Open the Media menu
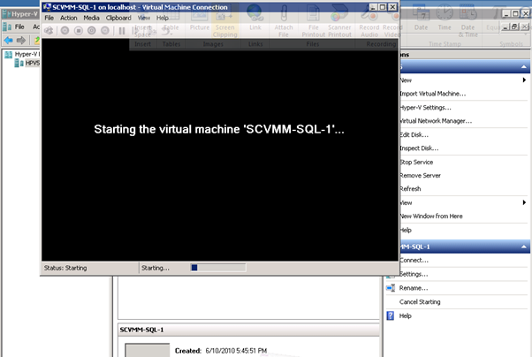 pos(91,18)
